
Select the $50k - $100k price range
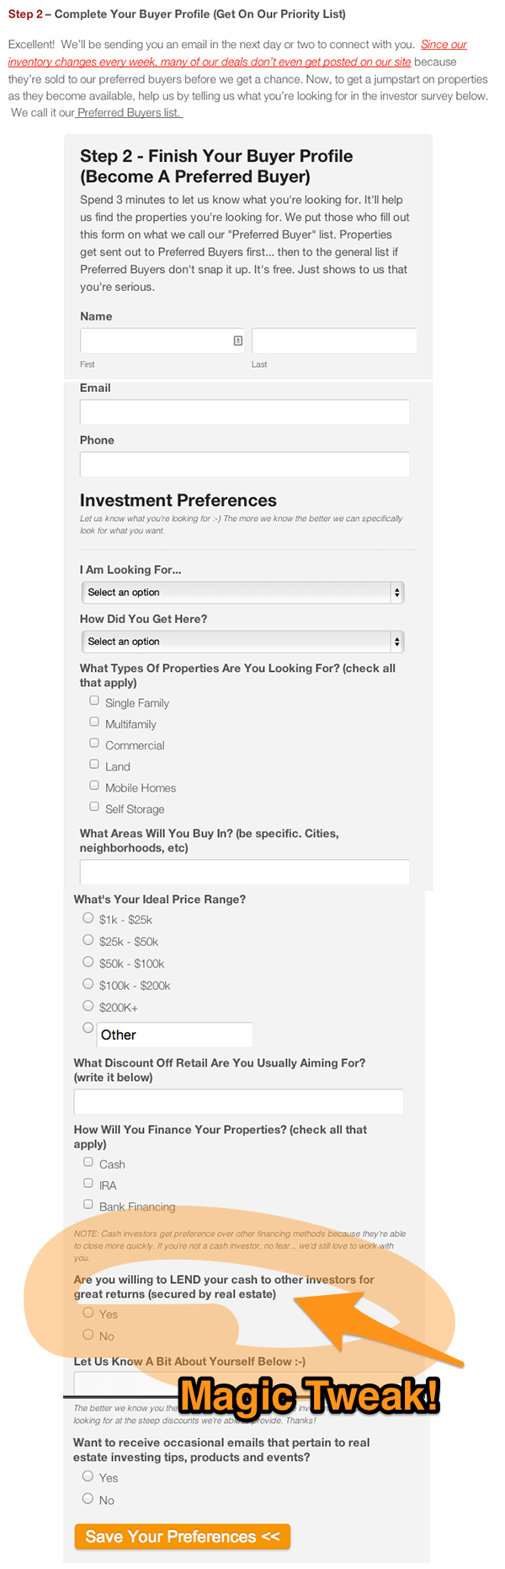[x=88, y=962]
